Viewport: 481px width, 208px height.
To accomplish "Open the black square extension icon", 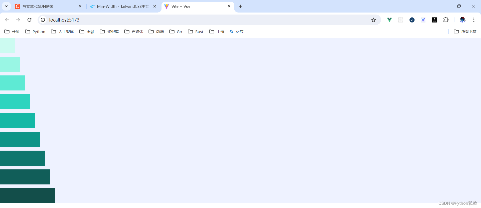I will [x=435, y=20].
